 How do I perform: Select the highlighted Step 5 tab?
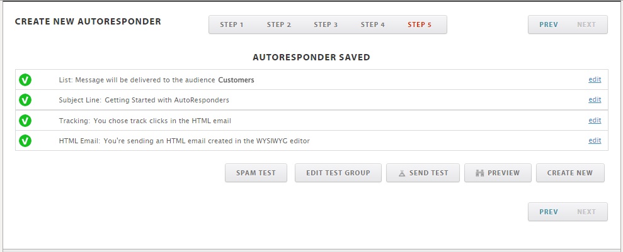coord(420,25)
